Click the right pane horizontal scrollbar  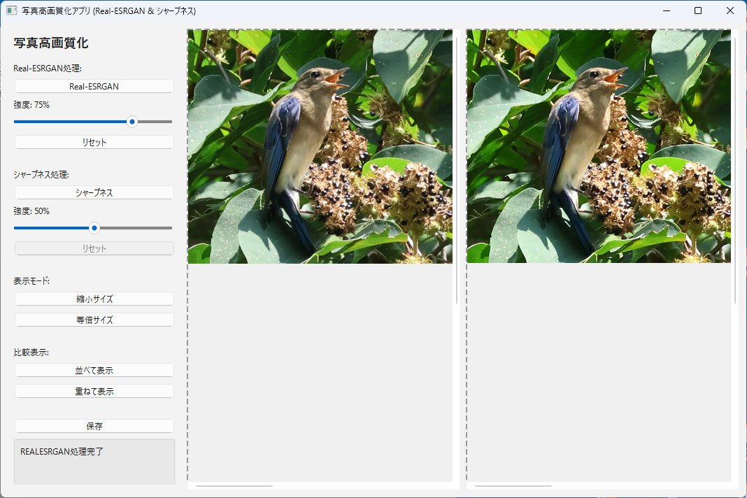click(513, 486)
